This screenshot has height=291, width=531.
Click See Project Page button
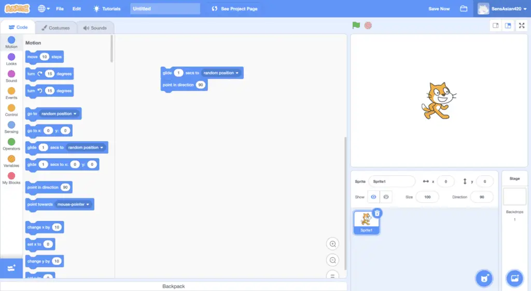[234, 9]
